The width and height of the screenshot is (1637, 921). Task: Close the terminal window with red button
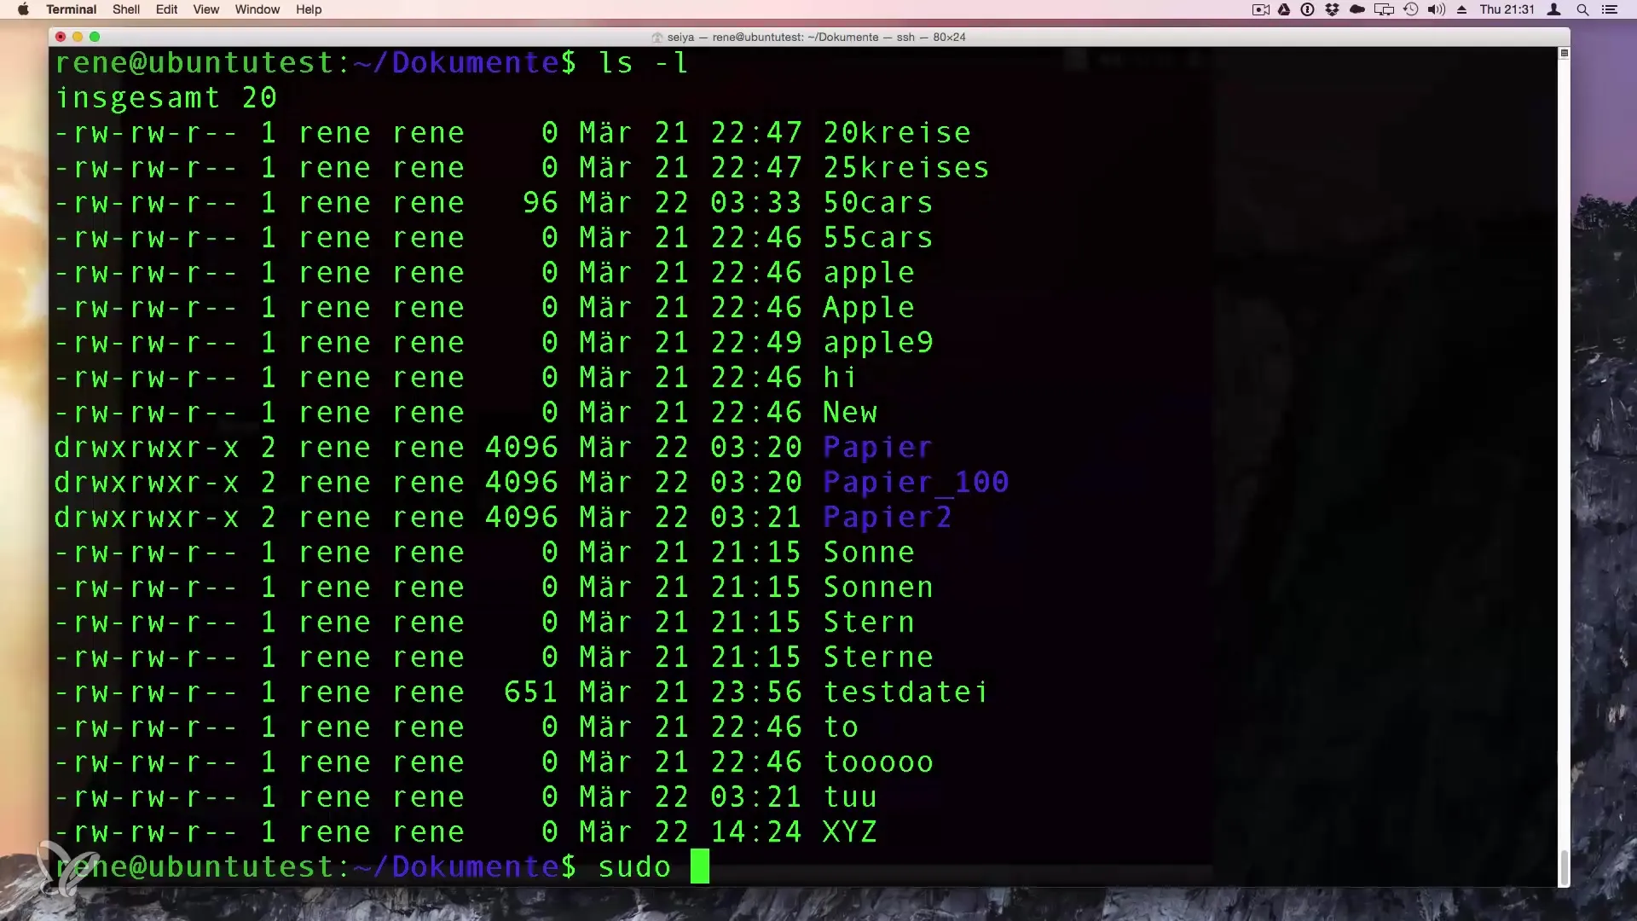(x=61, y=37)
